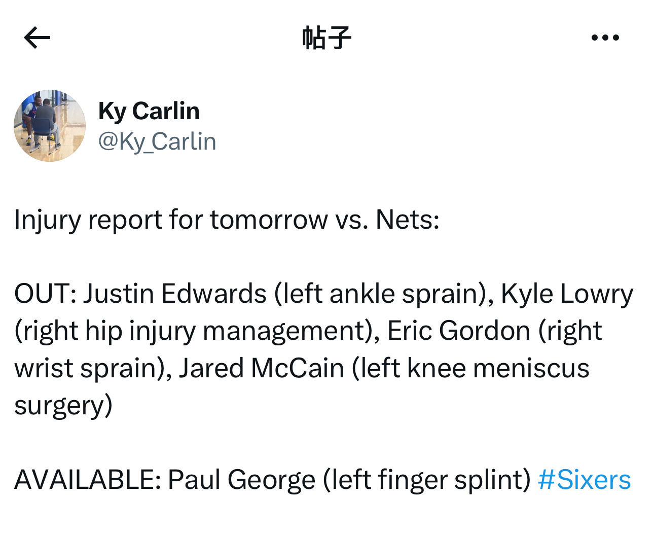Open Ky Carlin's profile picture

(x=50, y=126)
